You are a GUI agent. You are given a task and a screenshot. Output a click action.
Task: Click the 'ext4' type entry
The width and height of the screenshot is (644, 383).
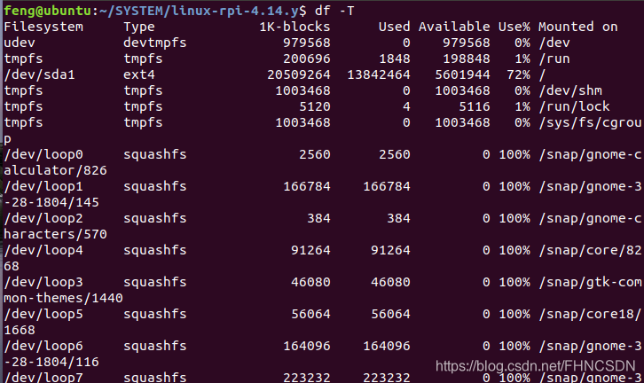tap(139, 75)
